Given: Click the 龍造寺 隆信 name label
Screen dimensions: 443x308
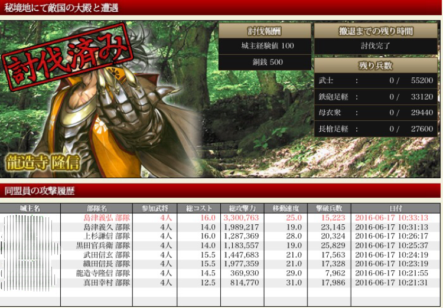Looking at the screenshot, I should click(43, 163).
